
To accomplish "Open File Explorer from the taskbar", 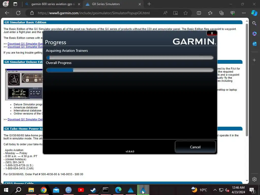I will point(31,190).
